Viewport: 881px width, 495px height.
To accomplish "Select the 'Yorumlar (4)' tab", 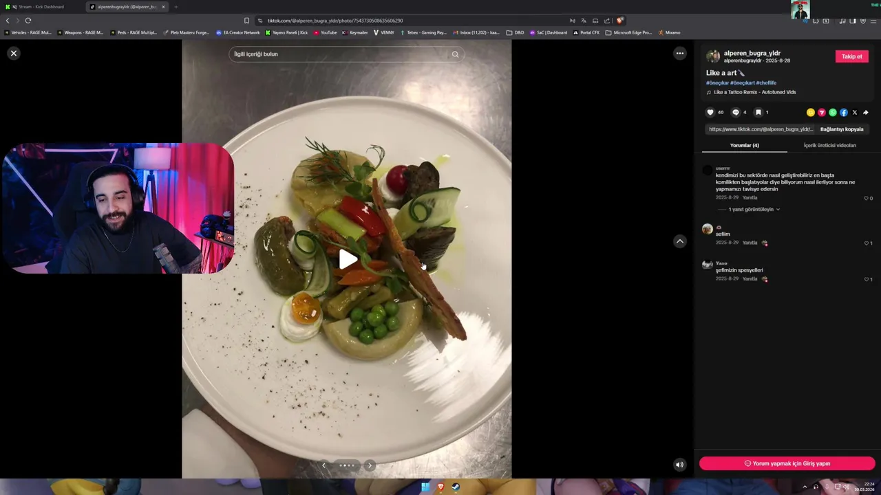I will [744, 146].
